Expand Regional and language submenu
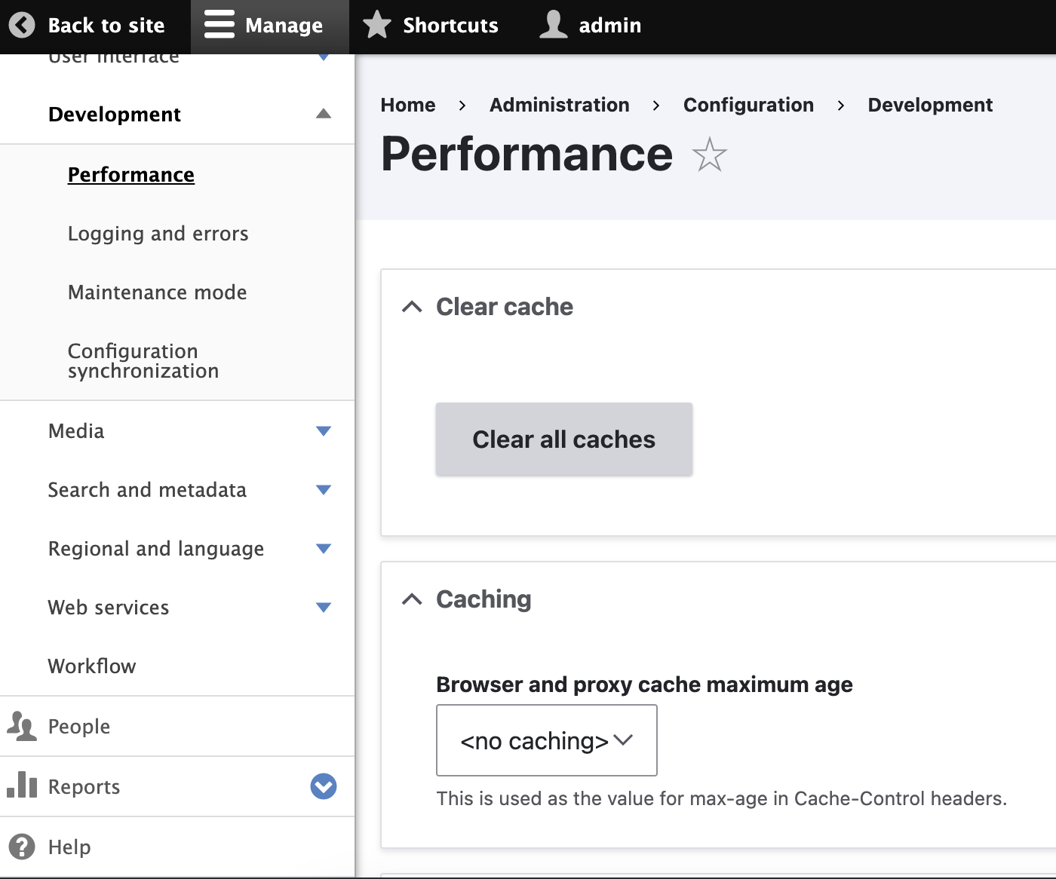Viewport: 1056px width, 879px height. click(324, 549)
